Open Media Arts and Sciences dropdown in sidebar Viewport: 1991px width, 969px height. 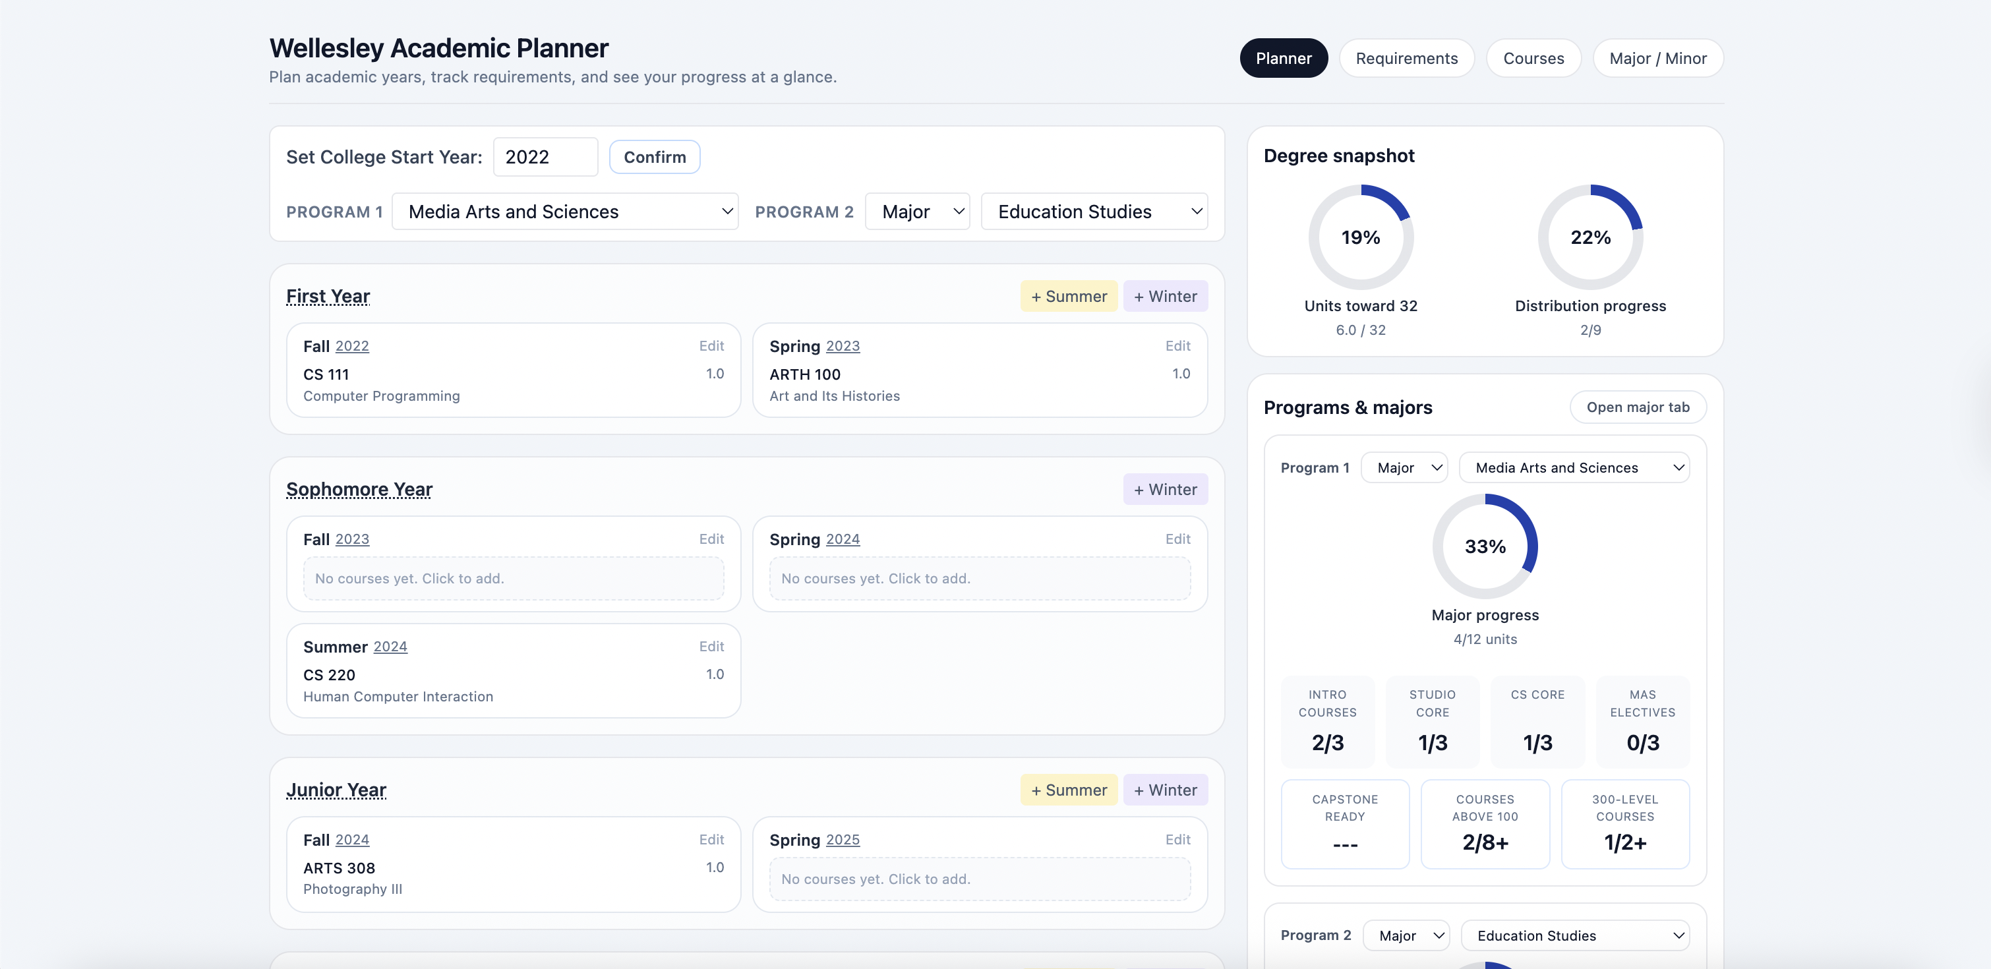pos(1573,467)
